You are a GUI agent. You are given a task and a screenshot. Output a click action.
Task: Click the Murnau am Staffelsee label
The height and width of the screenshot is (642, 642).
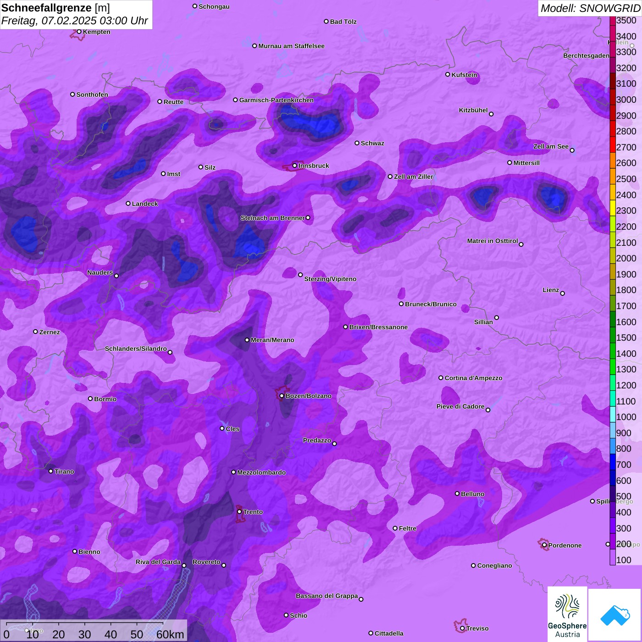pyautogui.click(x=291, y=46)
